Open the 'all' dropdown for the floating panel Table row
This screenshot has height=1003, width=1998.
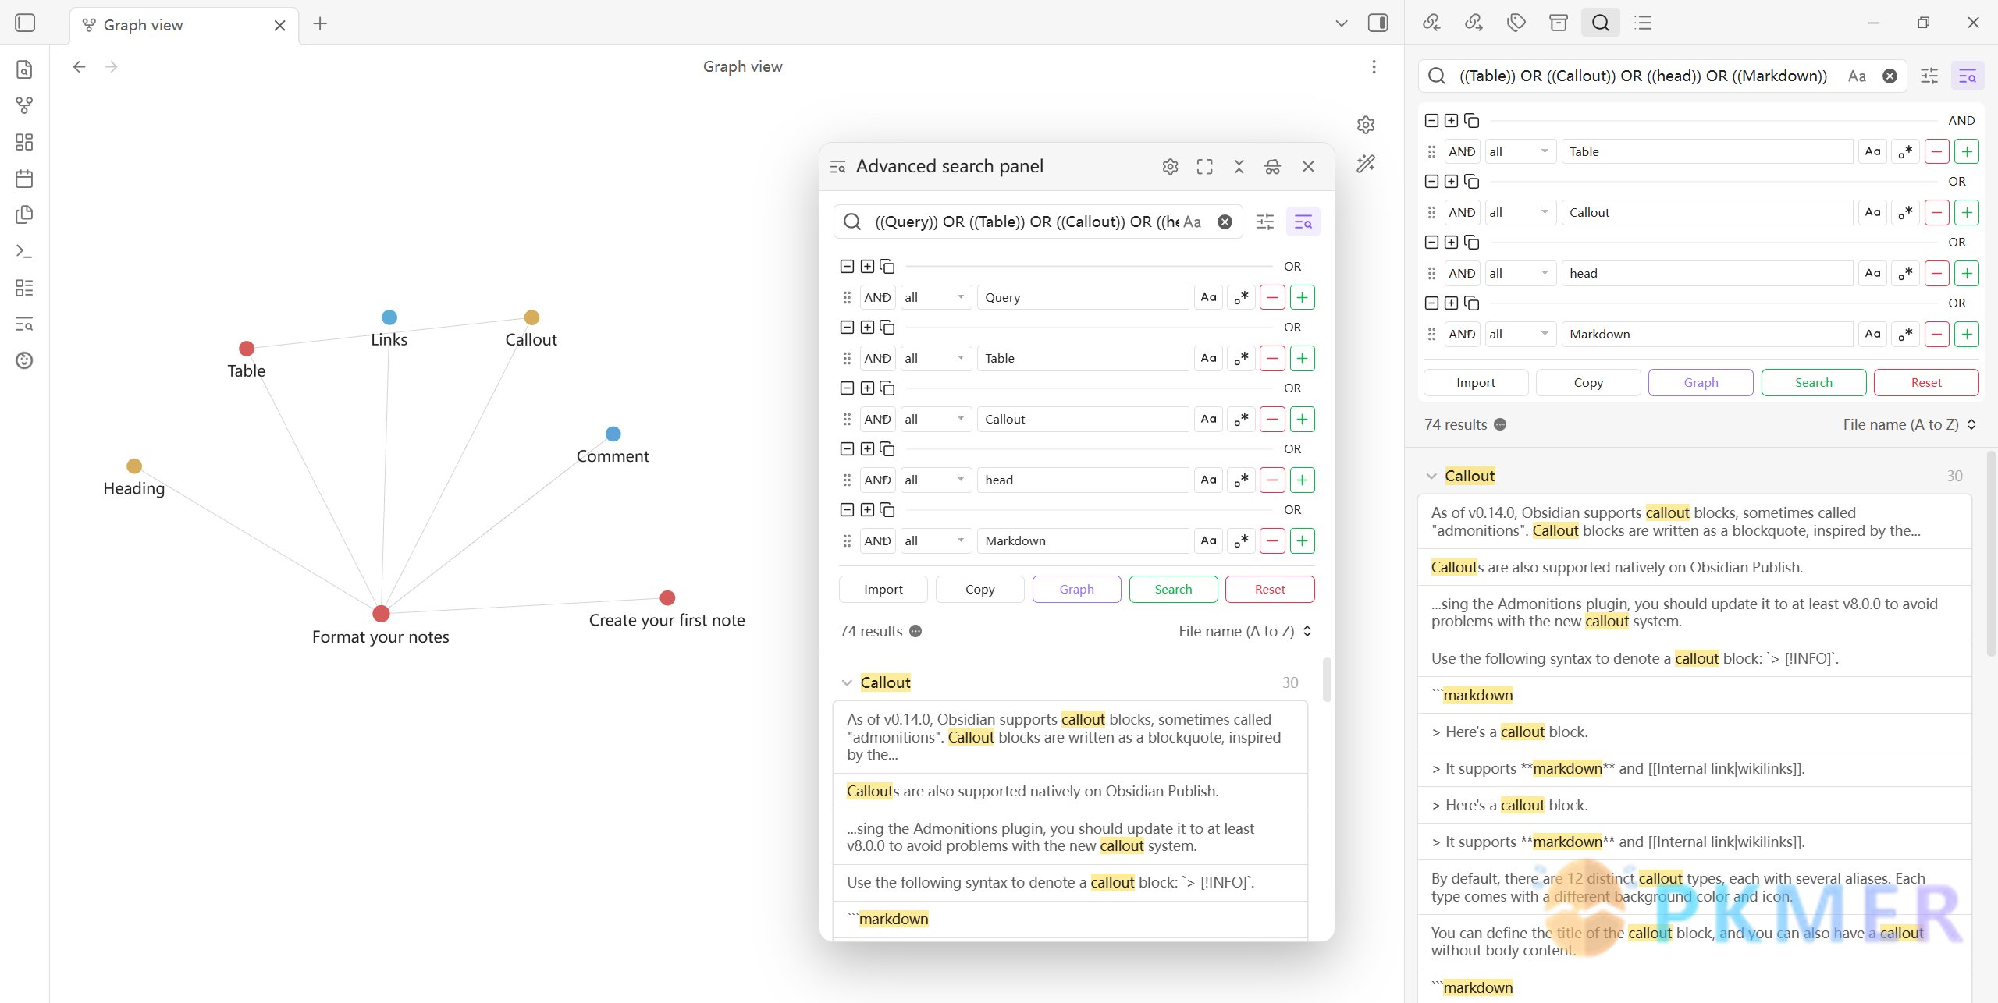(x=936, y=358)
